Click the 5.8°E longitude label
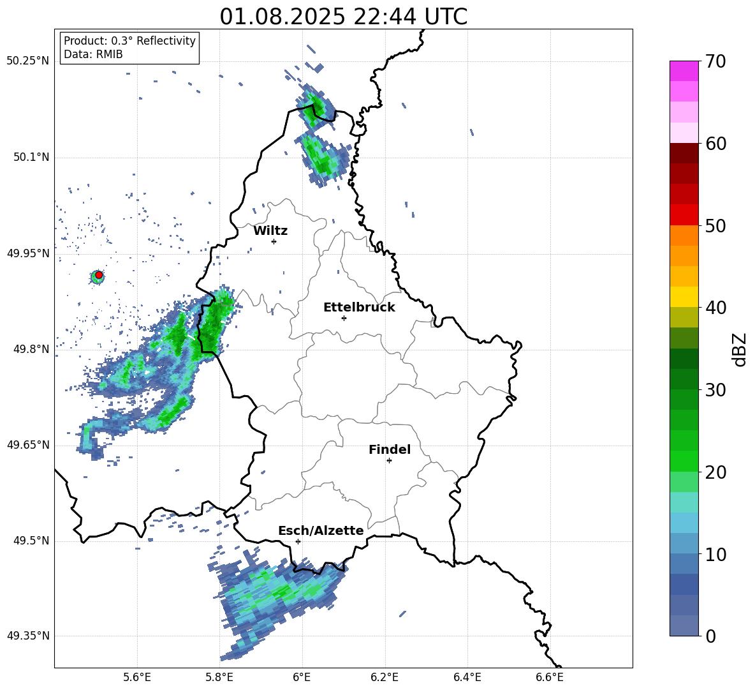Image resolution: width=755 pixels, height=690 pixels. click(219, 677)
